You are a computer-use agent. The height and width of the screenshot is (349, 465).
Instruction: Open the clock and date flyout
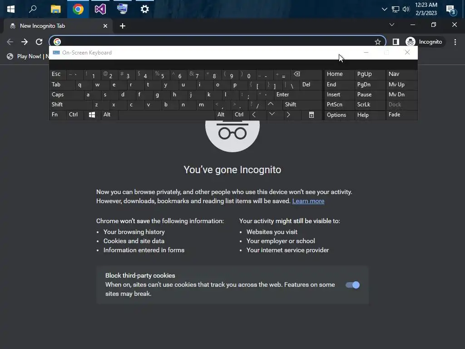426,9
